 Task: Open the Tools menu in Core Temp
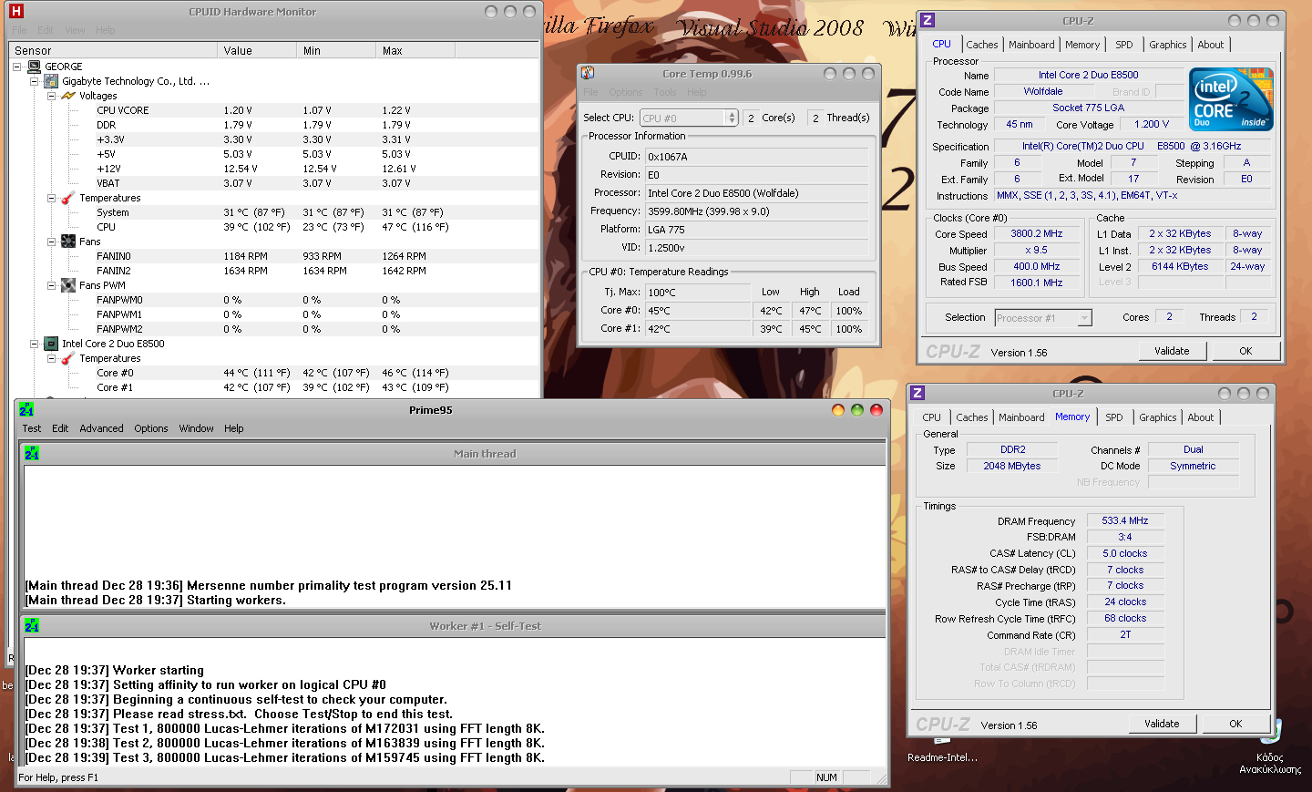[x=665, y=92]
